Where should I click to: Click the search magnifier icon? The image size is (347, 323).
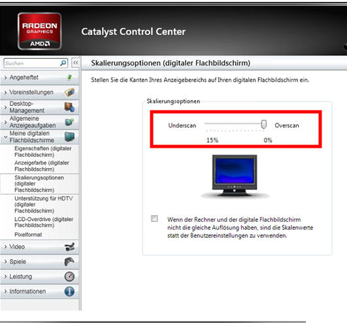(63, 63)
